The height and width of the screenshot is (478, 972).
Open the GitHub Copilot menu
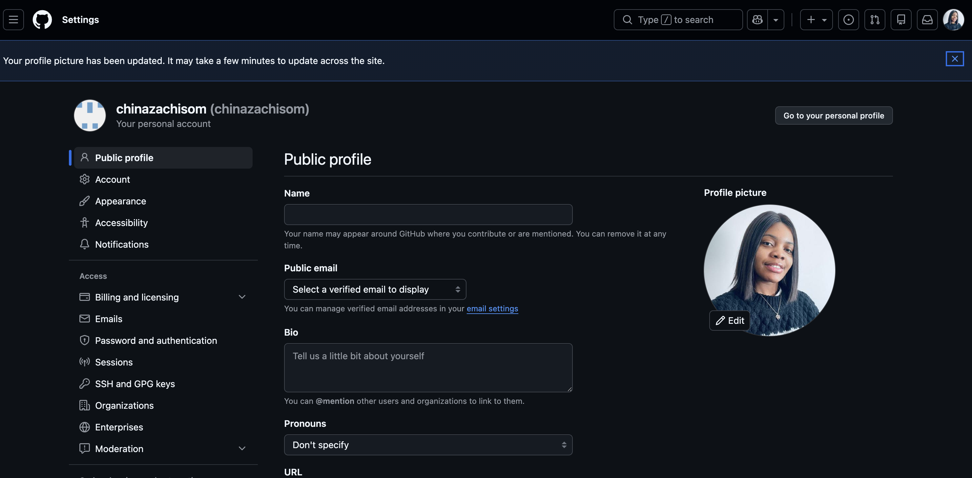757,19
